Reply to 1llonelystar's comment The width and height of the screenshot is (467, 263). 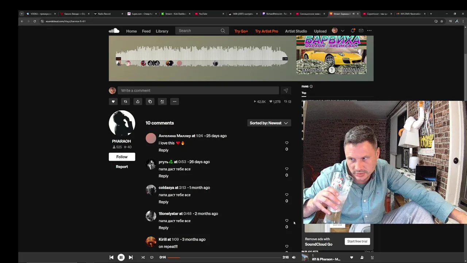point(163,228)
